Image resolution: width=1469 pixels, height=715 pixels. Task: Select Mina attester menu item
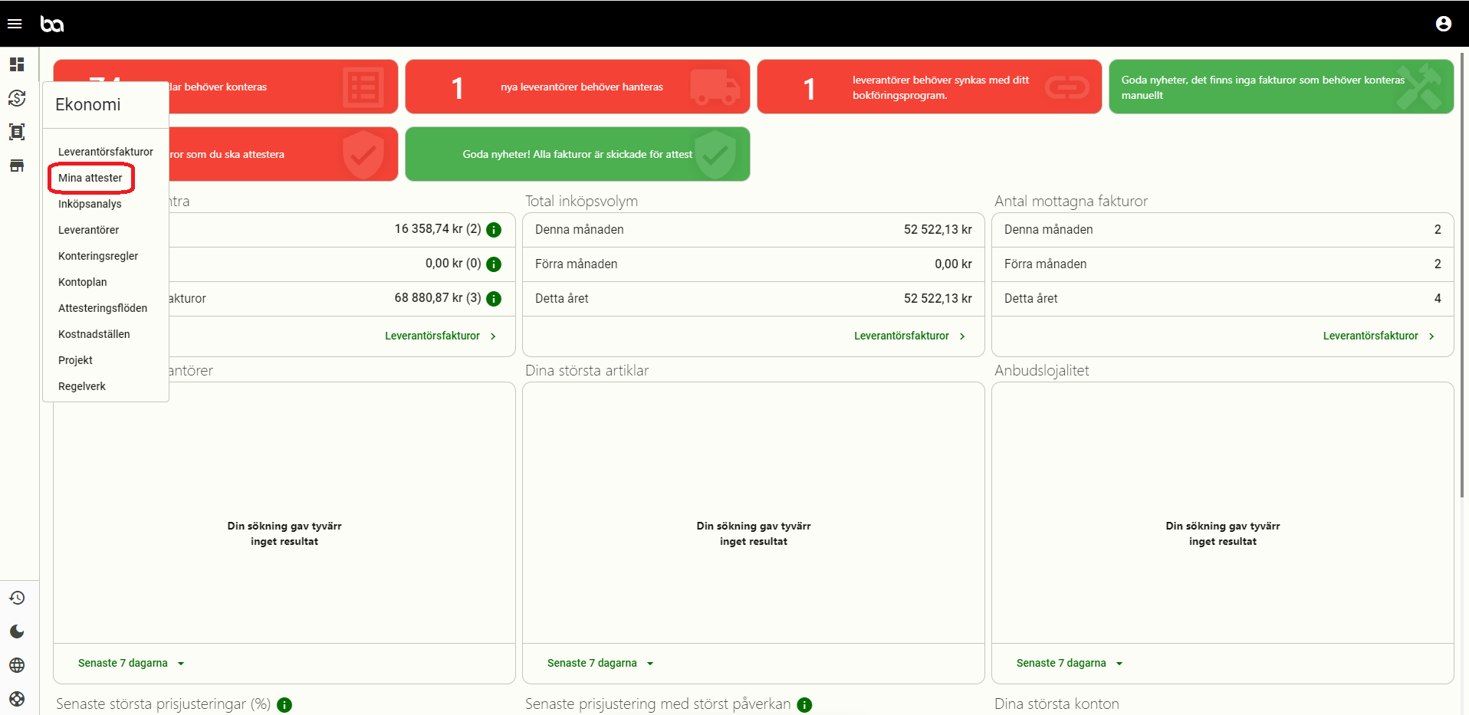tap(90, 178)
